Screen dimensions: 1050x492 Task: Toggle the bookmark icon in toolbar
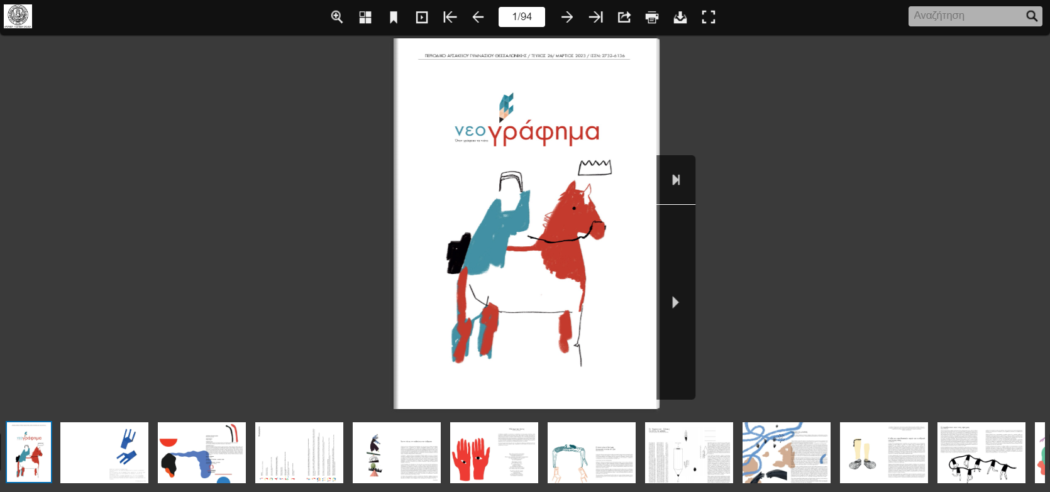[394, 17]
